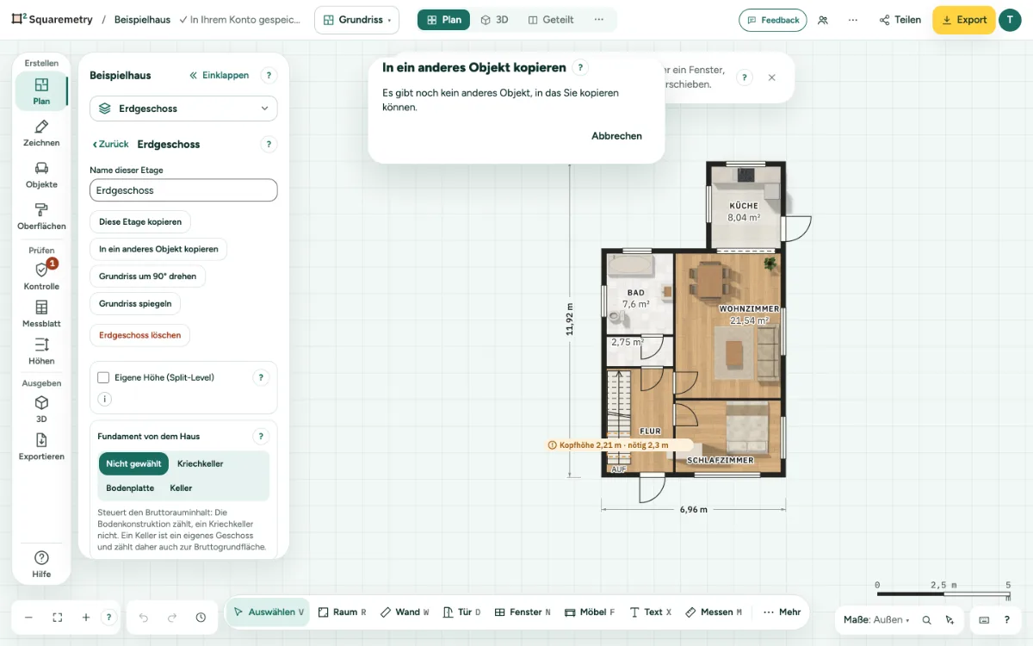Open the Höhen settings in the sidebar

[41, 351]
